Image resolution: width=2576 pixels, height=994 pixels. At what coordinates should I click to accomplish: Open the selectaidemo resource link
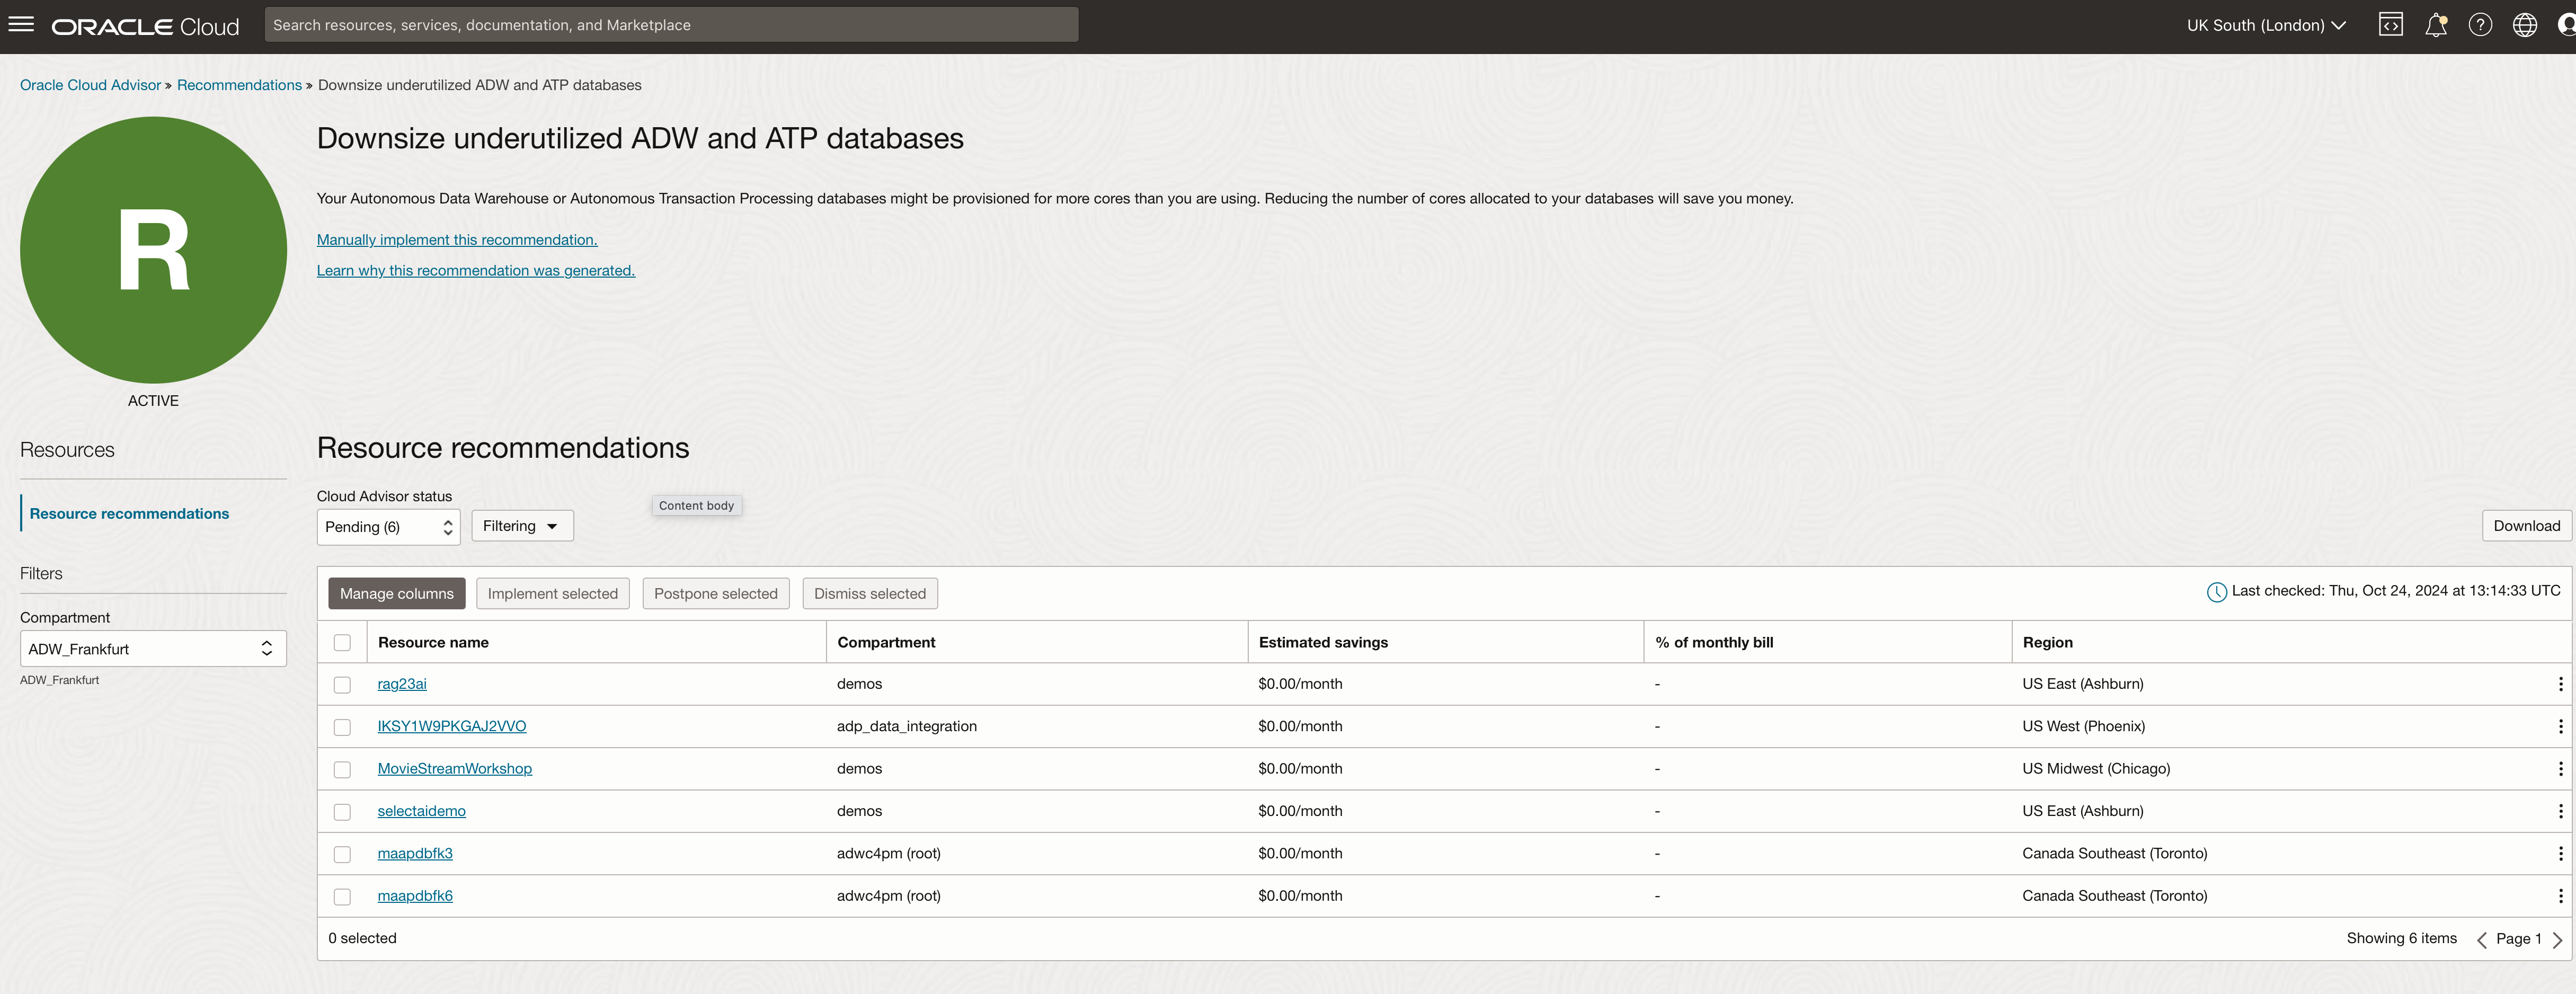(x=421, y=811)
